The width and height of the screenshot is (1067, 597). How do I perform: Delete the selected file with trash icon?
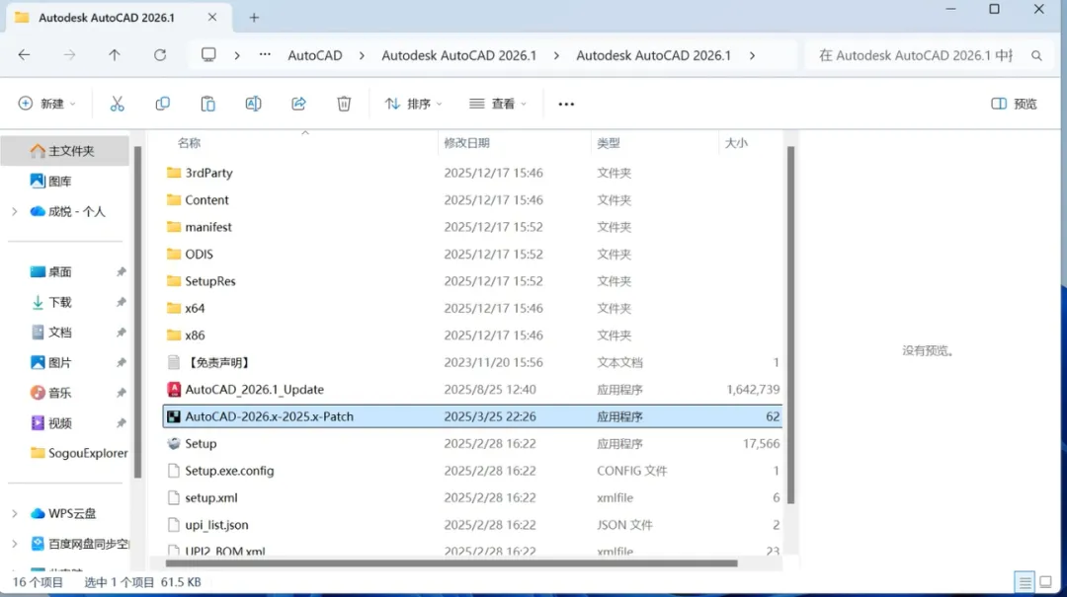[344, 104]
